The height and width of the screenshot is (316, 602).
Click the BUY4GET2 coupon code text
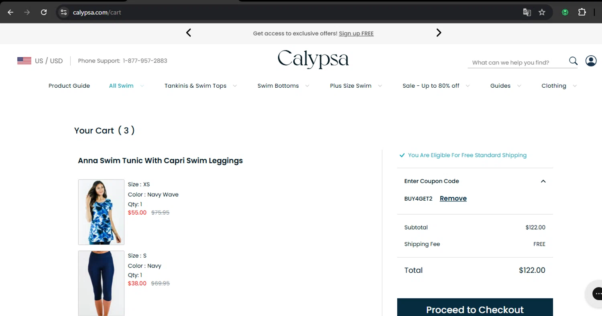tap(418, 199)
